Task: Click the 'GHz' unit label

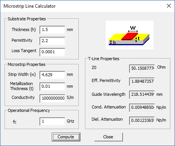Action: point(70,121)
